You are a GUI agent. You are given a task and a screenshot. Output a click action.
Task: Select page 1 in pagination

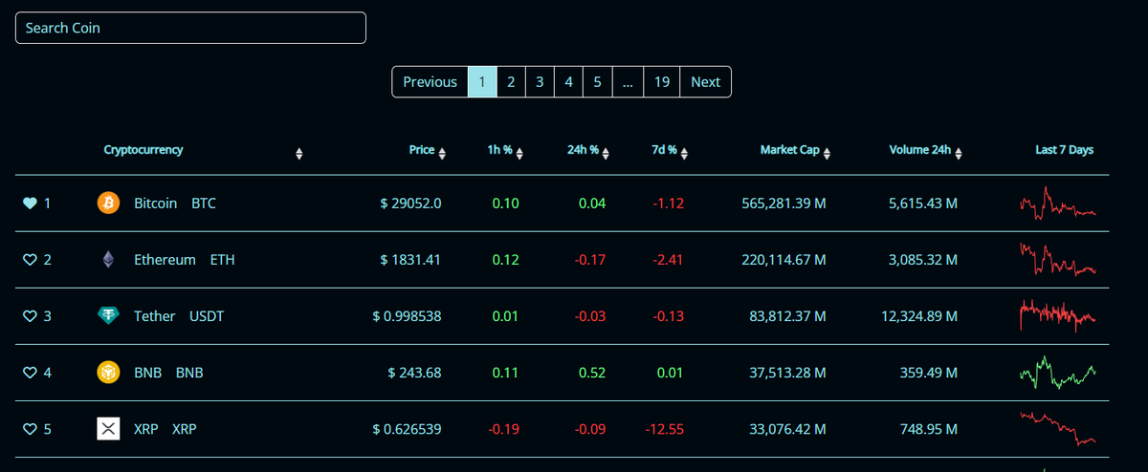pos(482,82)
